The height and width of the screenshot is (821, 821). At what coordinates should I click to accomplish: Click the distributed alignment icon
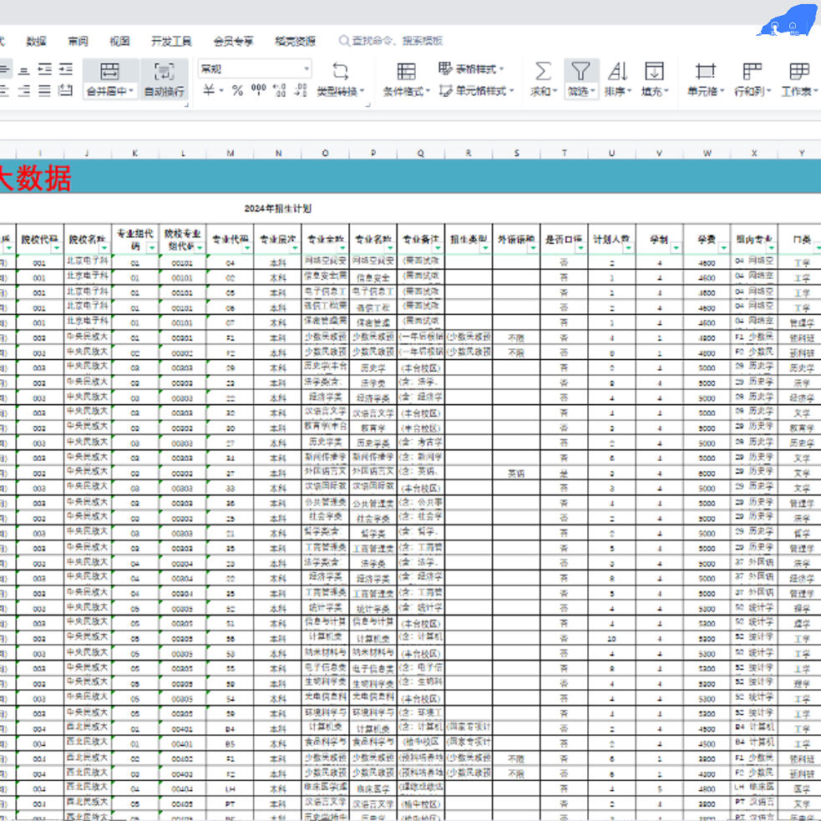[66, 90]
